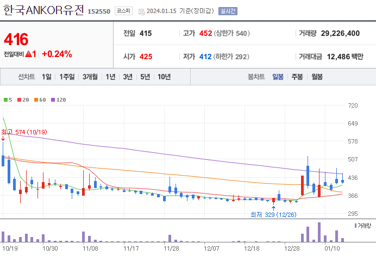
Task: Click the 10/19 date axis label
Action: click(10, 248)
